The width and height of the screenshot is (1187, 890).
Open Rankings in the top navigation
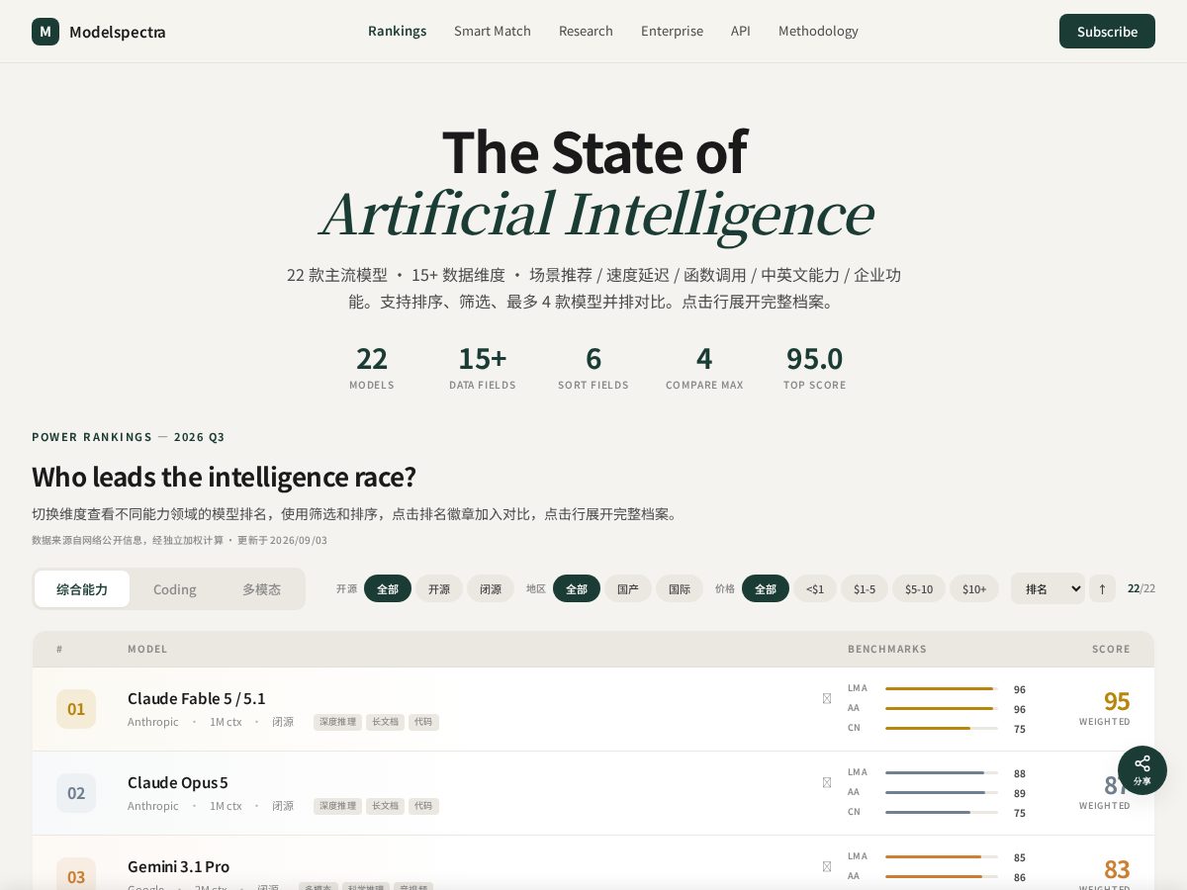398,31
